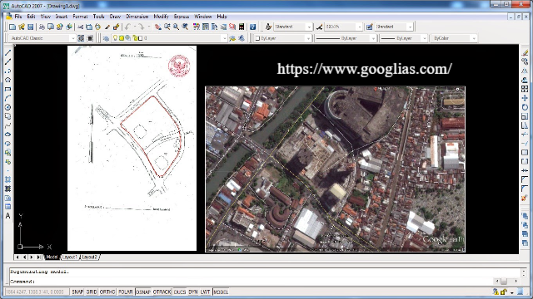Toggle POLAR tracking in status bar
This screenshot has height=299, width=533.
(x=126, y=292)
